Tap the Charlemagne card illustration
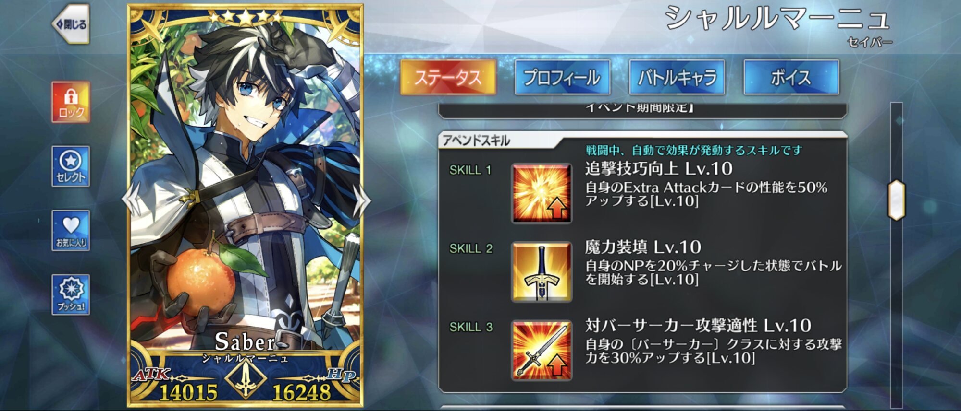Image resolution: width=961 pixels, height=411 pixels. click(x=245, y=192)
